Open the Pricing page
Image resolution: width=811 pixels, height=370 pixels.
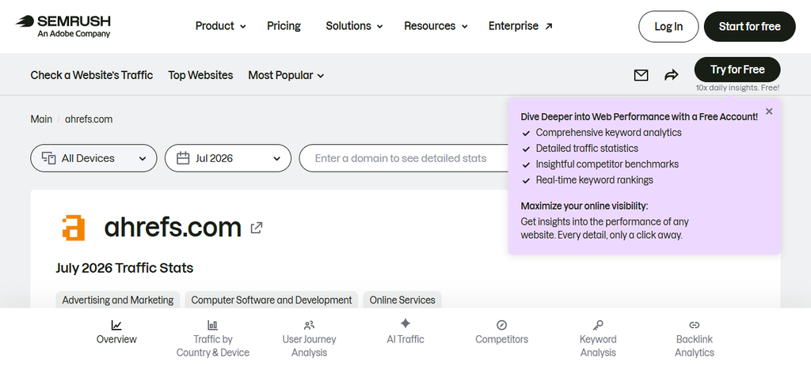pyautogui.click(x=284, y=26)
